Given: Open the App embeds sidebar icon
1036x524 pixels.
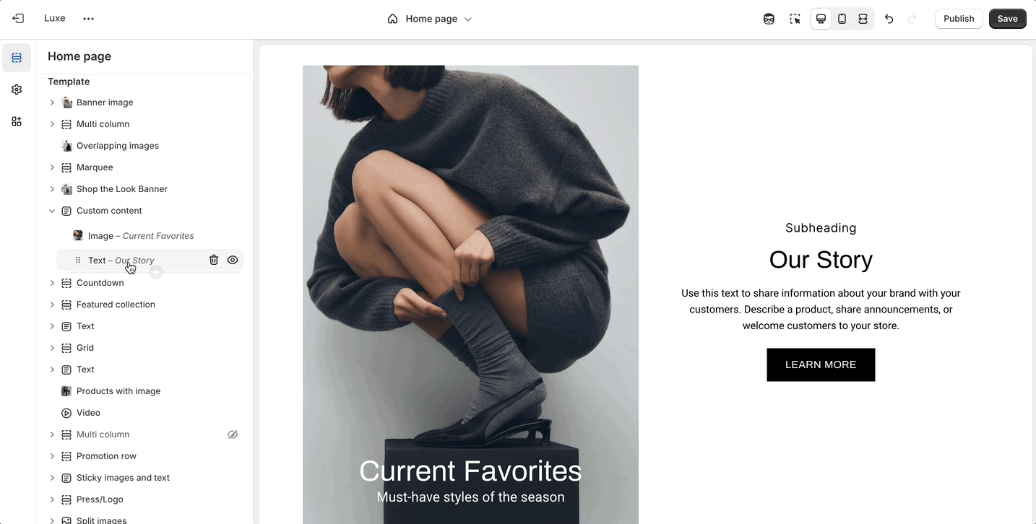Looking at the screenshot, I should [17, 121].
